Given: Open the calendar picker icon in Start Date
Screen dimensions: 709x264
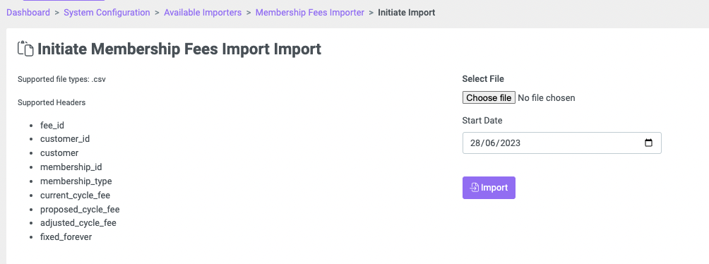Looking at the screenshot, I should click(x=648, y=143).
